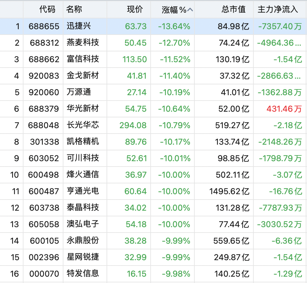Screen dimensions: 307x283
Task: Open the 富信科技 row
Action: click(x=83, y=59)
